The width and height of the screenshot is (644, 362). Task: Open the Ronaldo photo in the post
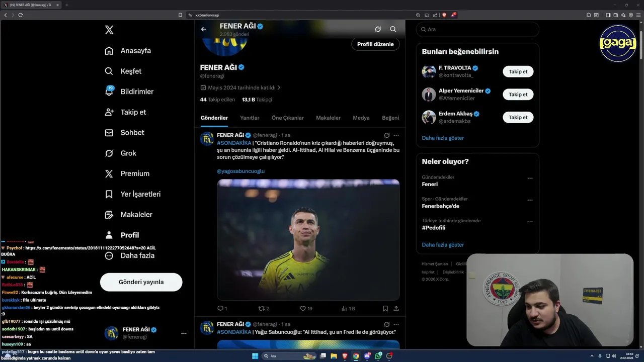point(308,240)
